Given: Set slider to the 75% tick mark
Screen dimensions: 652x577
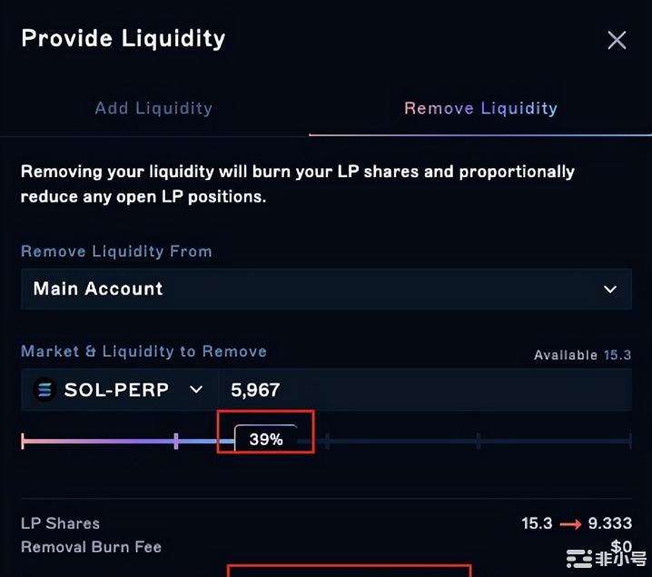Looking at the screenshot, I should 479,441.
